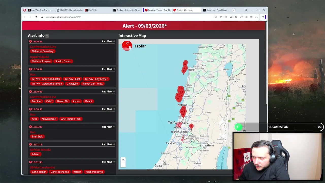Switch to the Redline Interactive Strategy tab
The height and width of the screenshot is (183, 325).
coord(126,10)
